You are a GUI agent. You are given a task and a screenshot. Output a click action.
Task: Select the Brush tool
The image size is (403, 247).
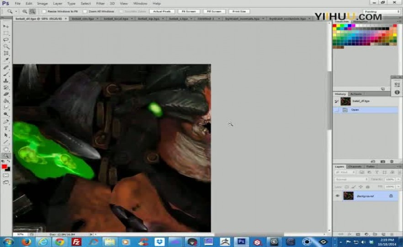click(x=6, y=74)
